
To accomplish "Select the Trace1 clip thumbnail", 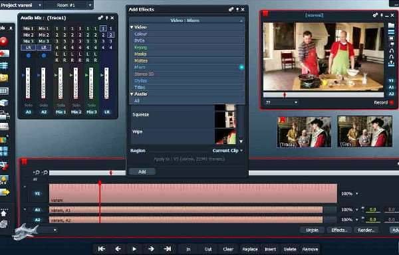I will tap(304, 132).
